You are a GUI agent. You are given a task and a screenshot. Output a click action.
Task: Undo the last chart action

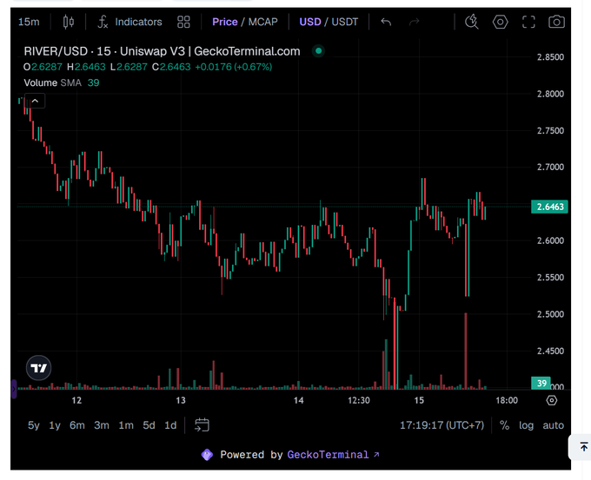pyautogui.click(x=386, y=22)
